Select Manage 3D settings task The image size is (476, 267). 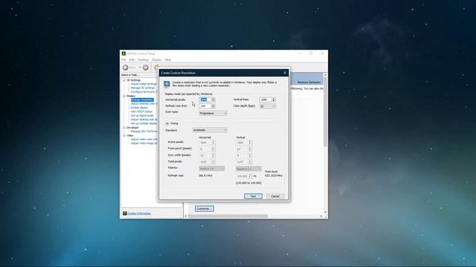click(x=143, y=88)
